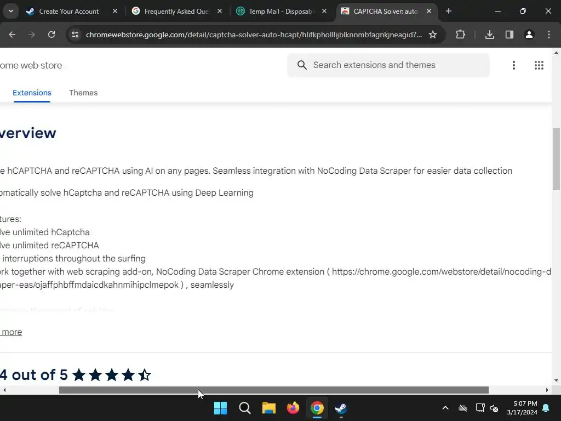Open the Extensions puzzle icon
Image resolution: width=561 pixels, height=421 pixels.
point(460,35)
